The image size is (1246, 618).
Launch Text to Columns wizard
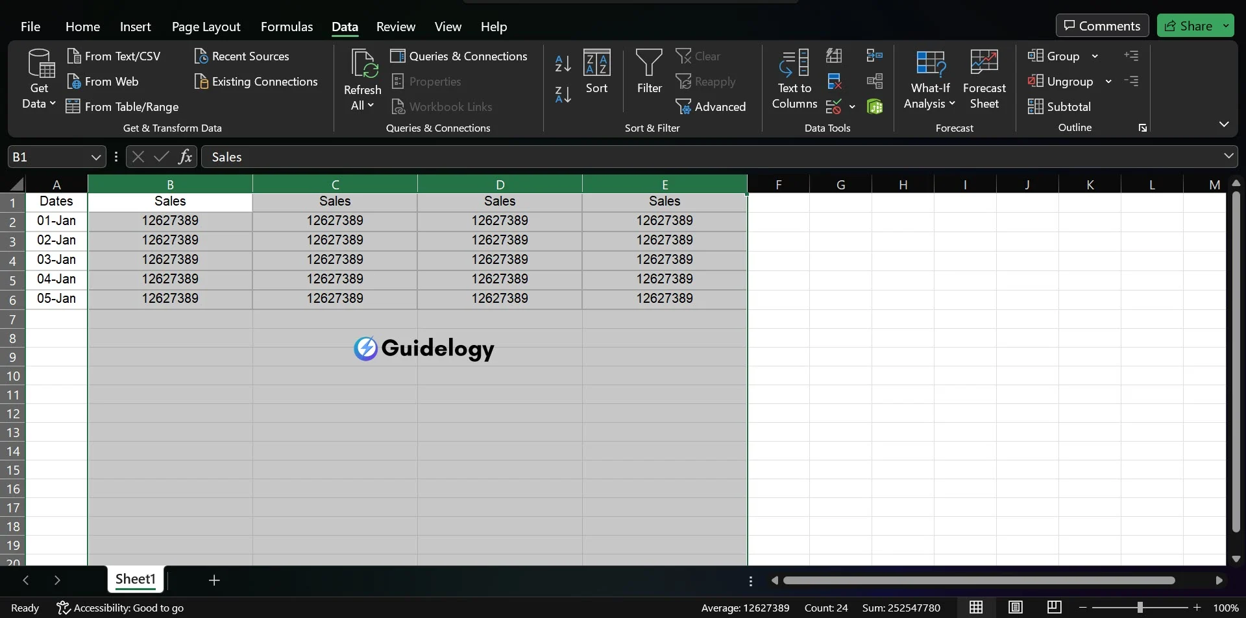click(x=794, y=79)
